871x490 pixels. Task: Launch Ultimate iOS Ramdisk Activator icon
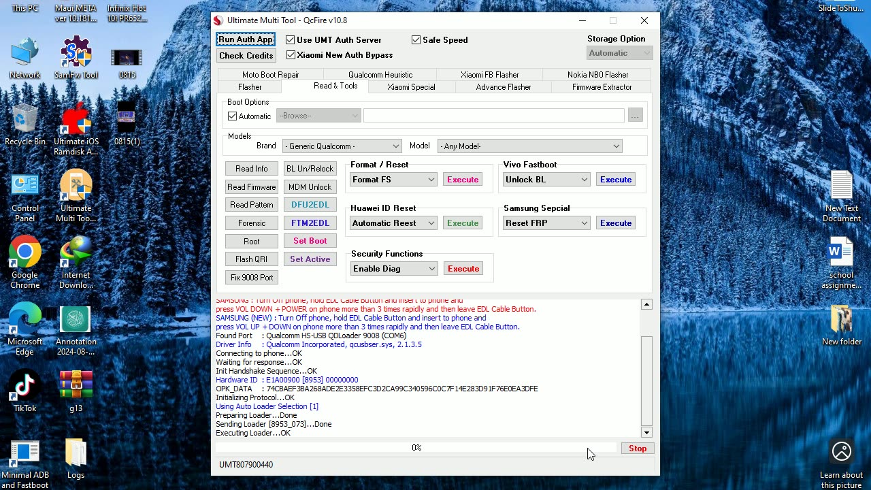(76, 129)
